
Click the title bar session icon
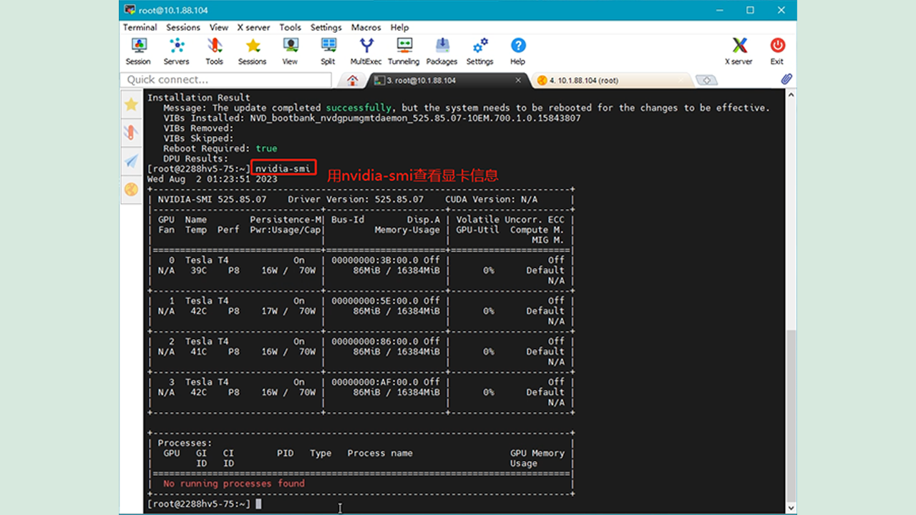click(130, 10)
